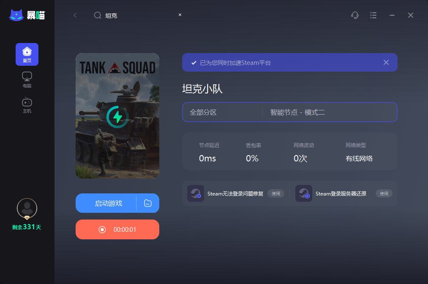
Task: Click the checkmark in the Steam banner
Action: (194, 63)
